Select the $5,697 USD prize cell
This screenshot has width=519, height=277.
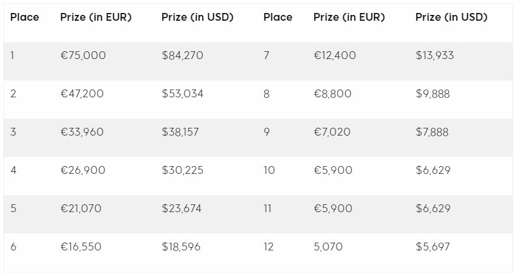pyautogui.click(x=433, y=247)
